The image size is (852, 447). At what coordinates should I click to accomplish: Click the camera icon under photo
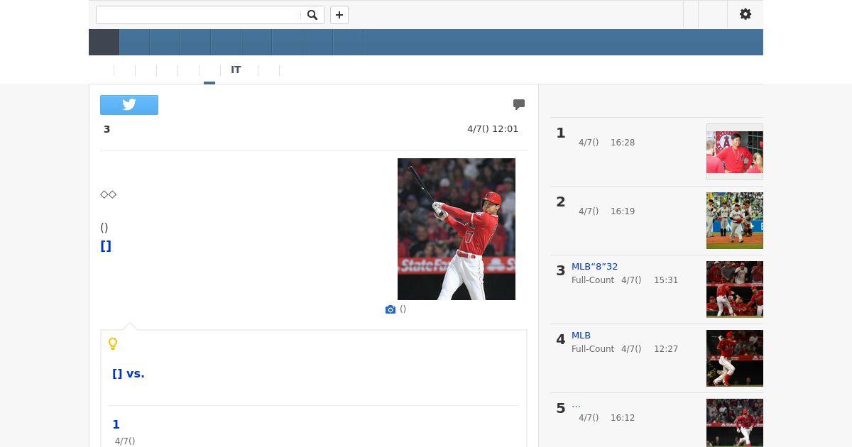click(x=390, y=309)
